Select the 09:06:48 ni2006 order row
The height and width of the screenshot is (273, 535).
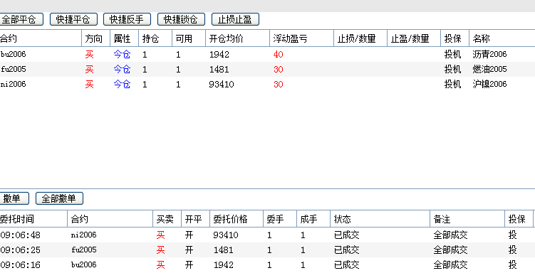(268, 235)
